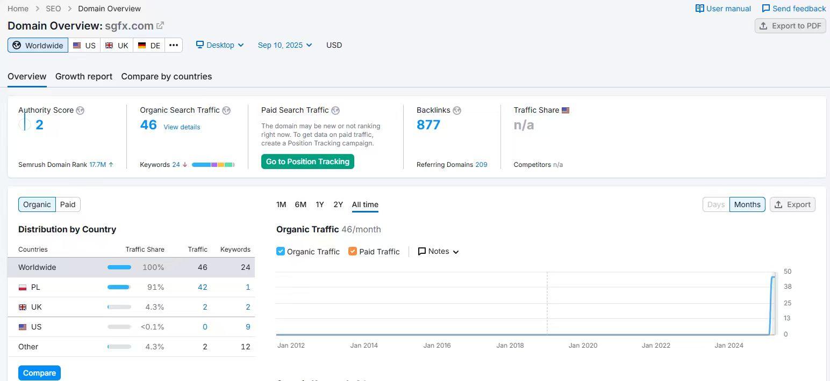Click the Worldwide traffic share bar
Screen dimensions: 830x381
[x=119, y=267]
